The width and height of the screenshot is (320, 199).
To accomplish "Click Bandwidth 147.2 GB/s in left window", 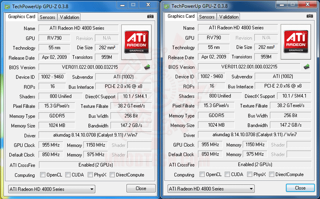I will 131,125.
